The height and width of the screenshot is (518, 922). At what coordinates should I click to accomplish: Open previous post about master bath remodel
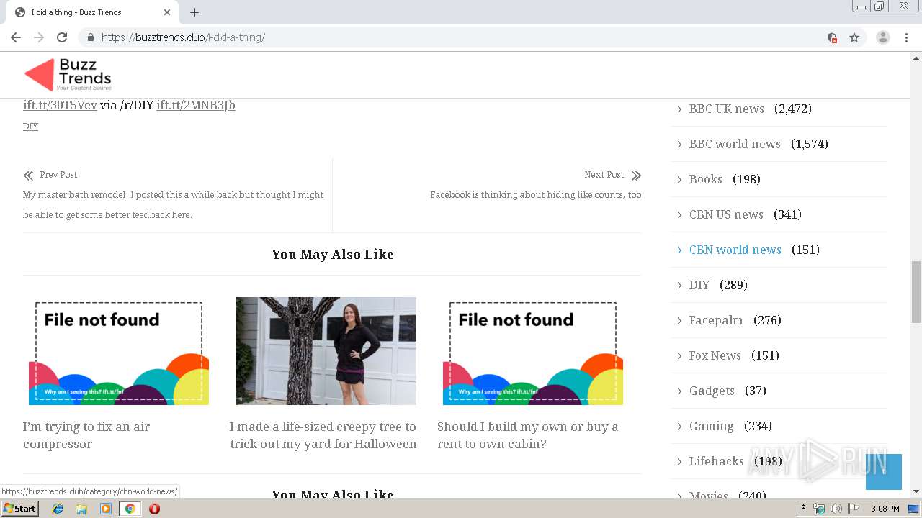point(173,205)
